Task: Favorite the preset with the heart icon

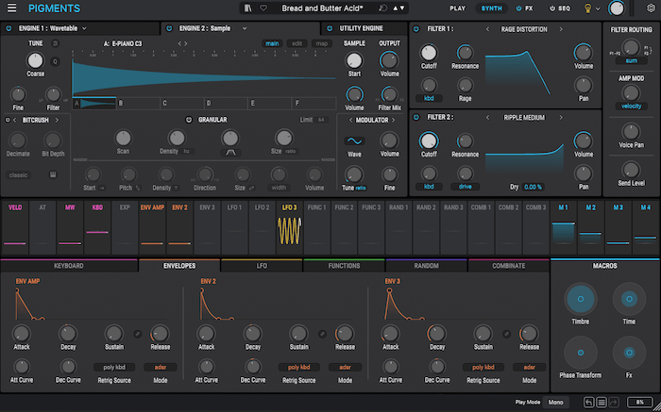Action: 262,8
